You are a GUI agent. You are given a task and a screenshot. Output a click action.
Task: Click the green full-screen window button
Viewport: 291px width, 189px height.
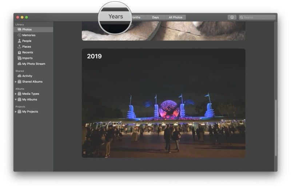point(27,17)
